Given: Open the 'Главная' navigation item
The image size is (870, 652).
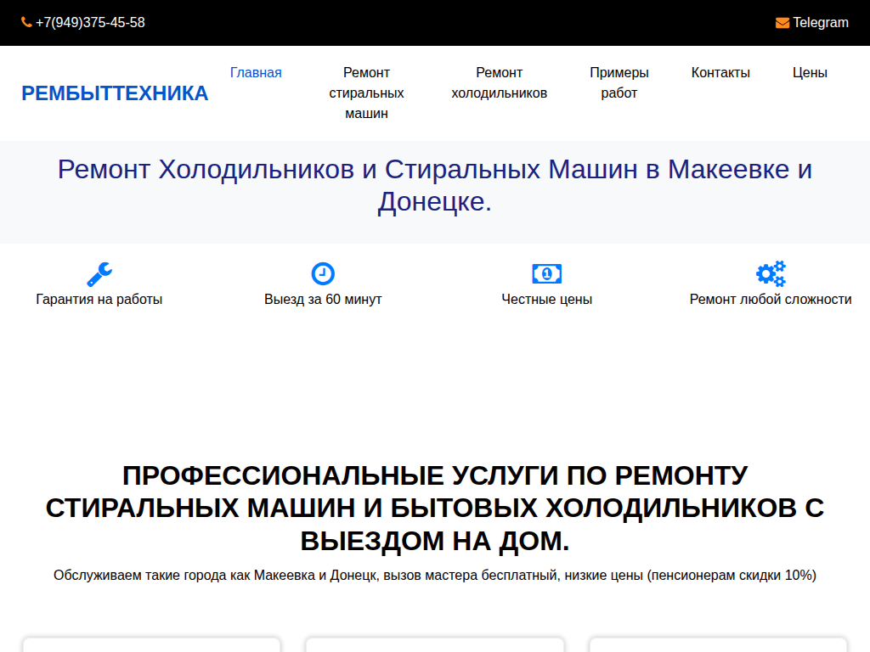Looking at the screenshot, I should (256, 72).
